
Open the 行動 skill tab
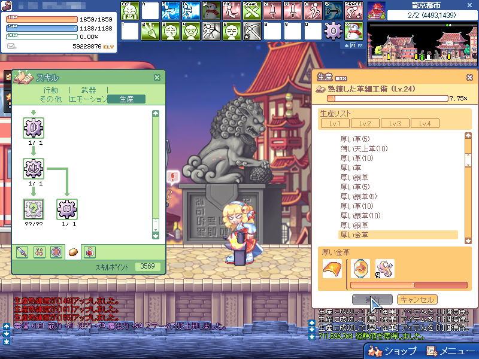click(x=51, y=90)
